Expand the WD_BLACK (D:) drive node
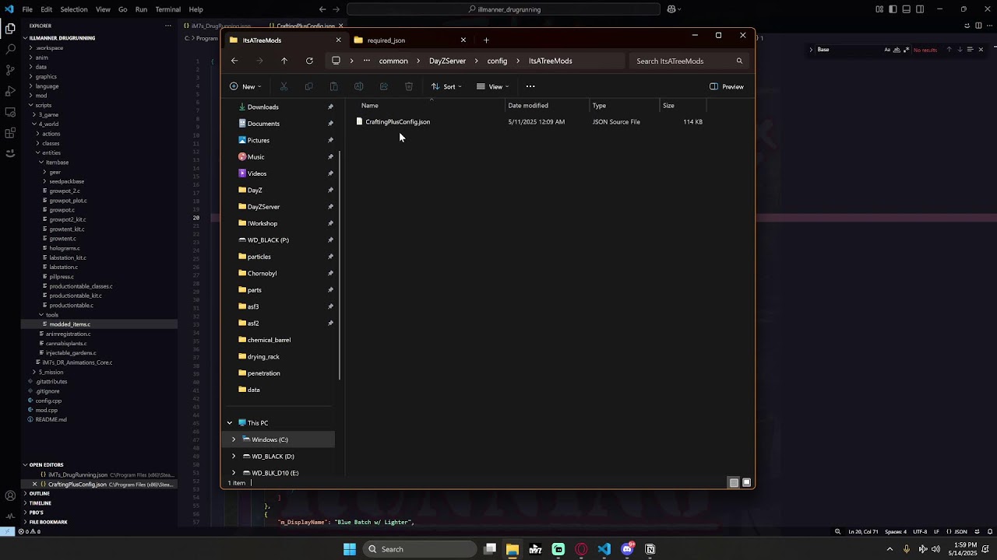This screenshot has width=997, height=560. tap(234, 457)
